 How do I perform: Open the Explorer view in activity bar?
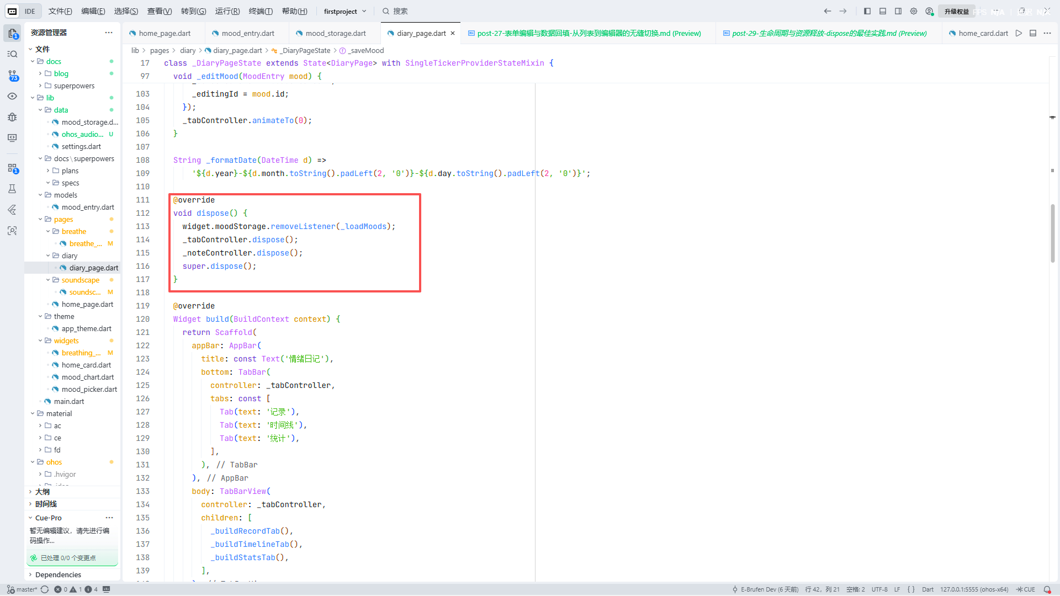click(x=12, y=34)
